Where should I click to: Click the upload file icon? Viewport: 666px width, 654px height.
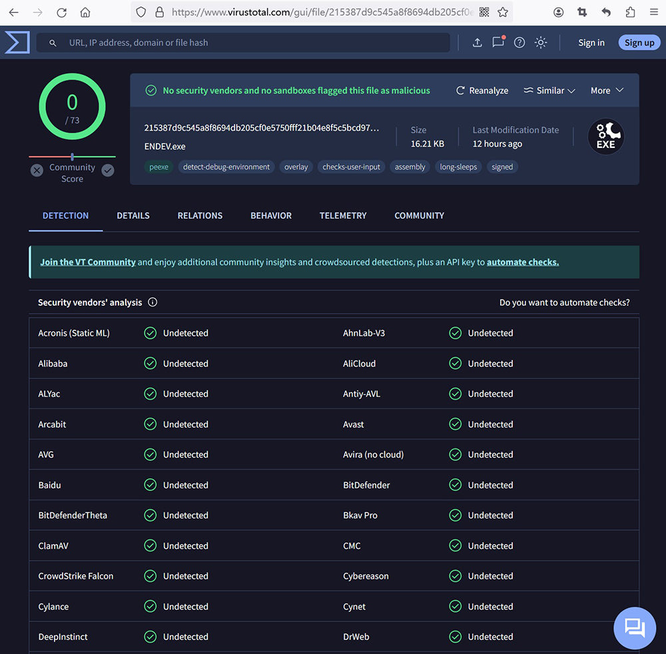click(477, 43)
